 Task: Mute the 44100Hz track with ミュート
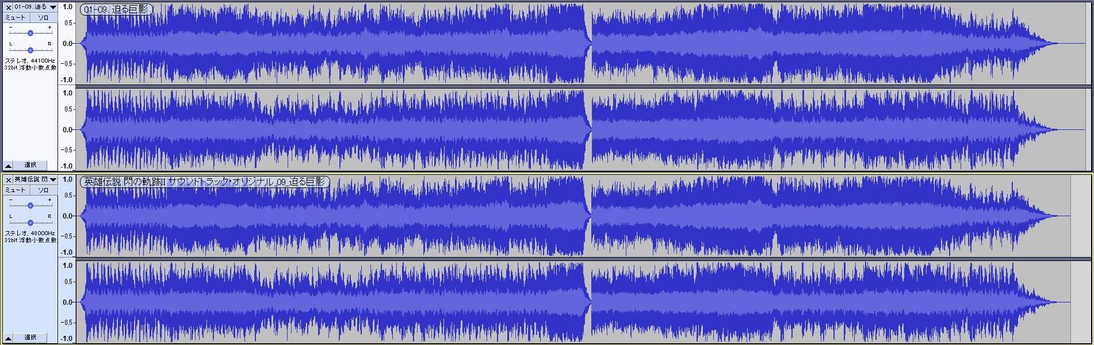point(16,18)
